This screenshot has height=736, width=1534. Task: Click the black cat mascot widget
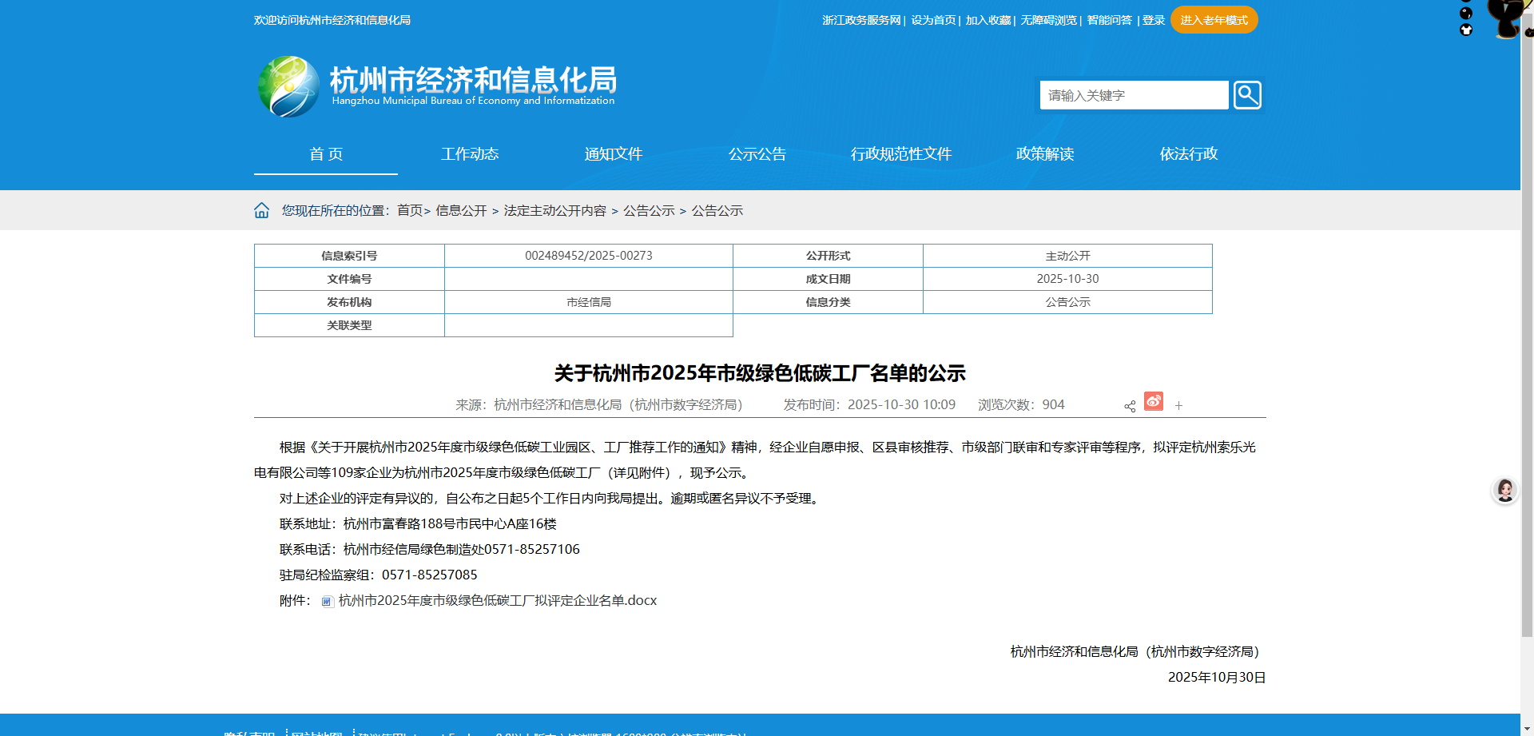[x=1505, y=18]
